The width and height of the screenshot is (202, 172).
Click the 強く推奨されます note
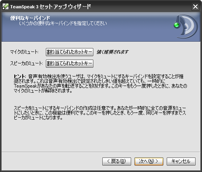[113, 52]
